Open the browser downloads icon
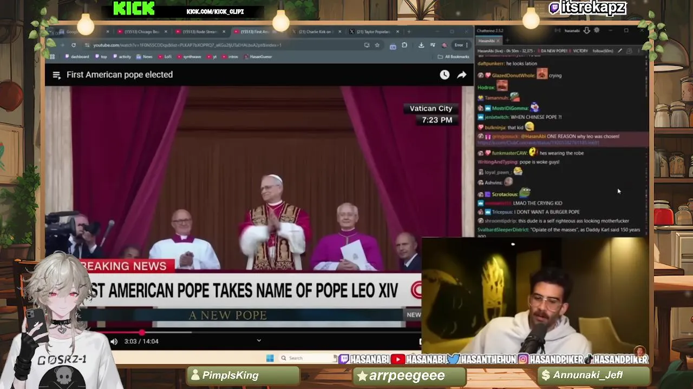Screen dimensions: 693x389 coord(421,45)
